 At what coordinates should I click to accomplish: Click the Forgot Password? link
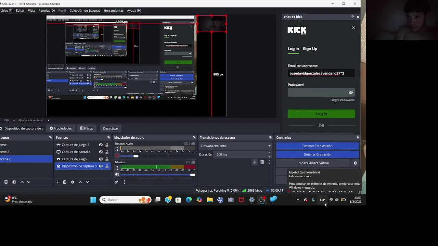point(343,100)
